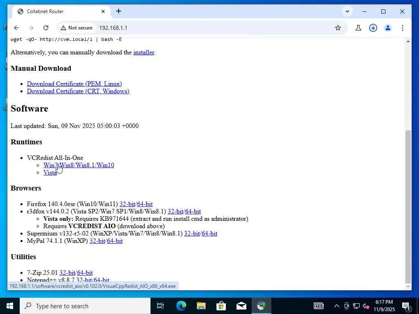Go back to the previous page
This screenshot has width=419, height=314.
(16, 28)
